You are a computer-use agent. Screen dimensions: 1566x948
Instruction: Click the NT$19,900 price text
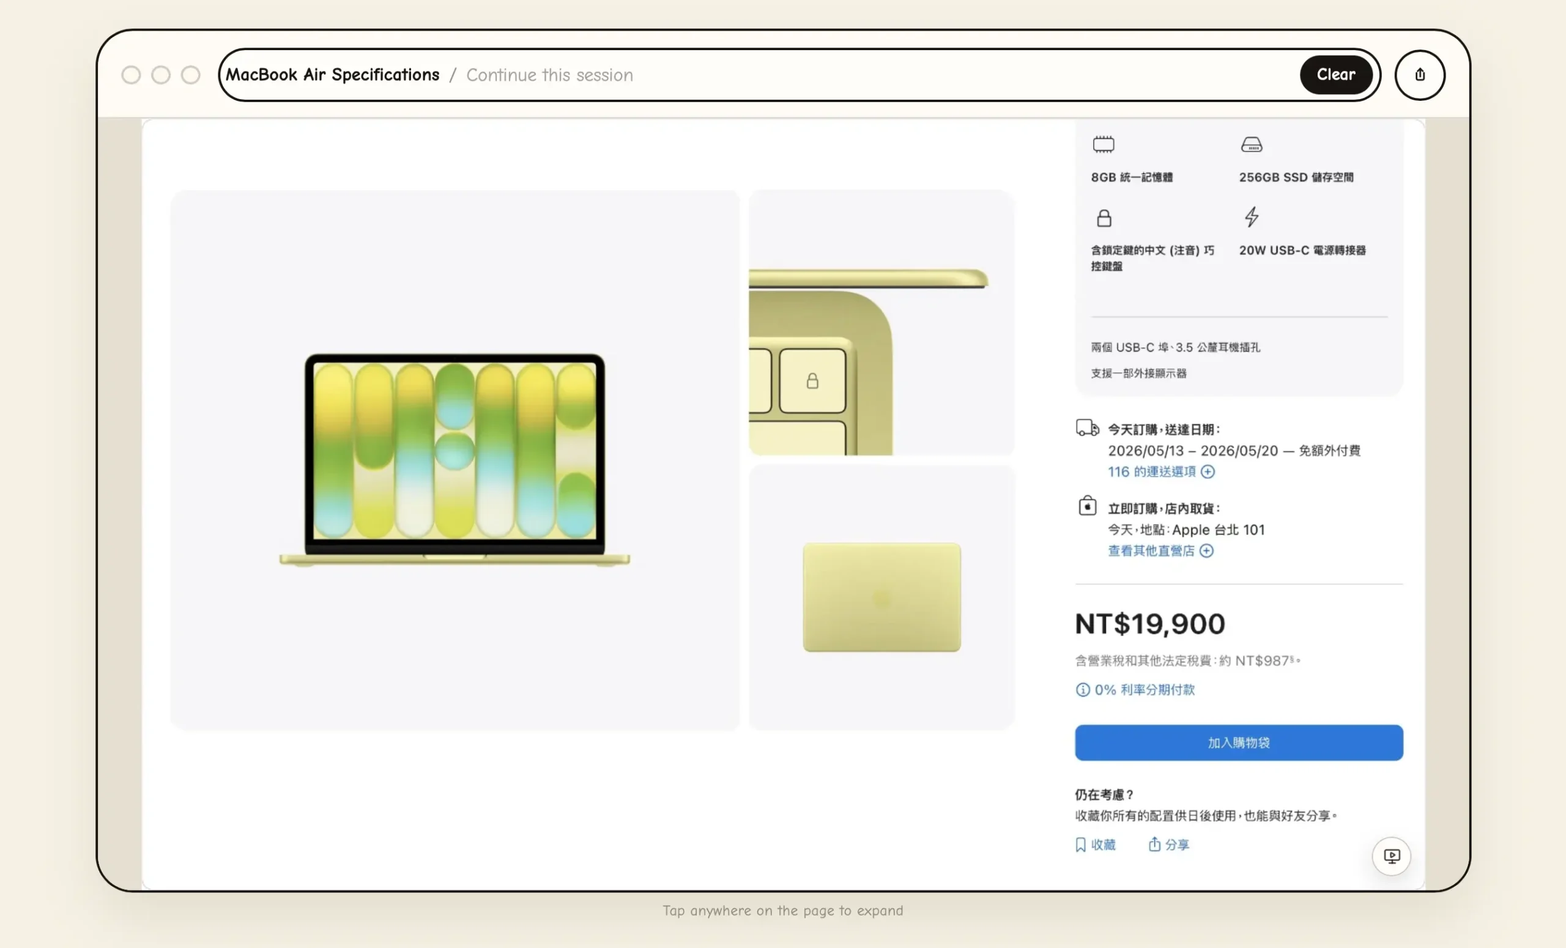tap(1149, 624)
